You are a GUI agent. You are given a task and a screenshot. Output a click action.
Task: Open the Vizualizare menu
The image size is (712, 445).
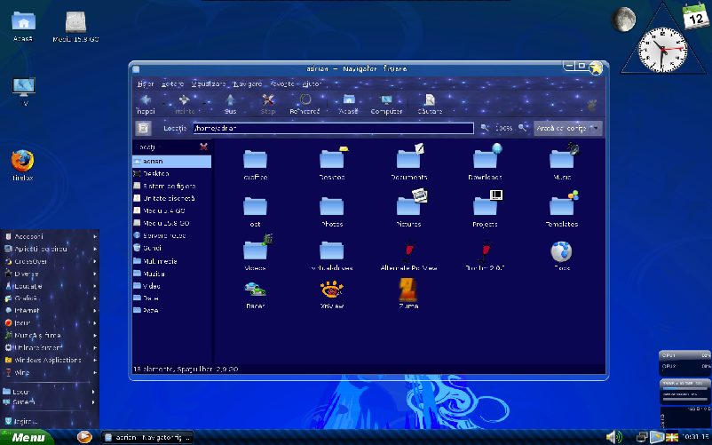pyautogui.click(x=209, y=84)
